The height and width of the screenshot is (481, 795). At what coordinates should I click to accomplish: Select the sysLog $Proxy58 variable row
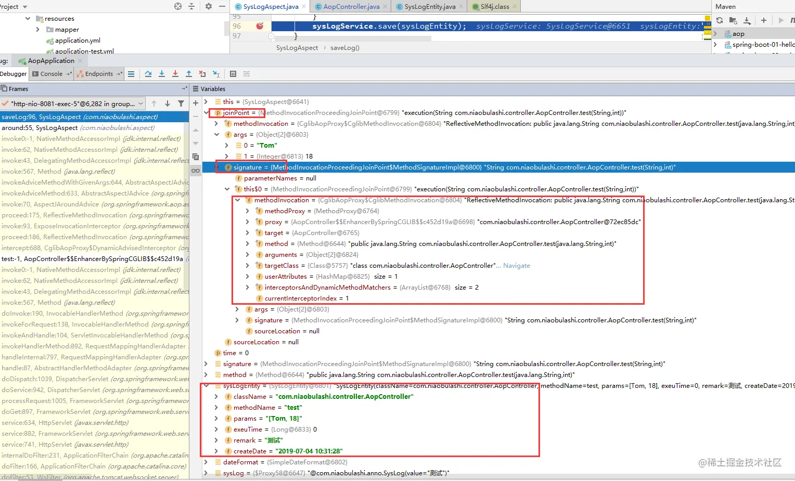point(499,473)
